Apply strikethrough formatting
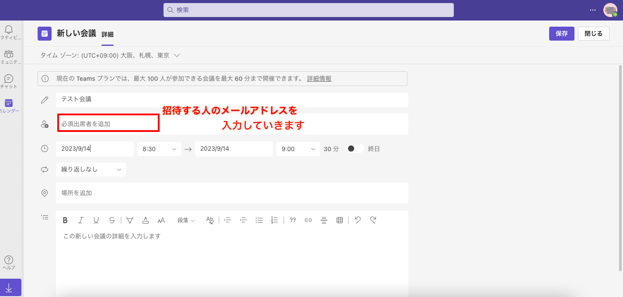Image resolution: width=623 pixels, height=297 pixels. click(111, 220)
